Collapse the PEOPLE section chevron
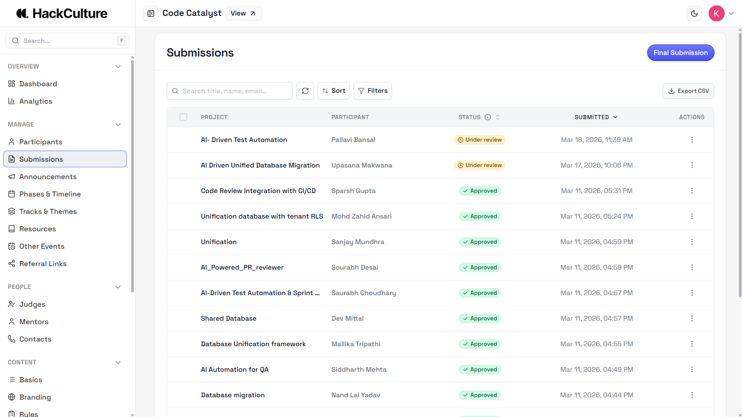 tap(118, 287)
